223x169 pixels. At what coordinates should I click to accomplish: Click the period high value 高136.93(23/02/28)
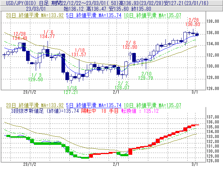142,3
